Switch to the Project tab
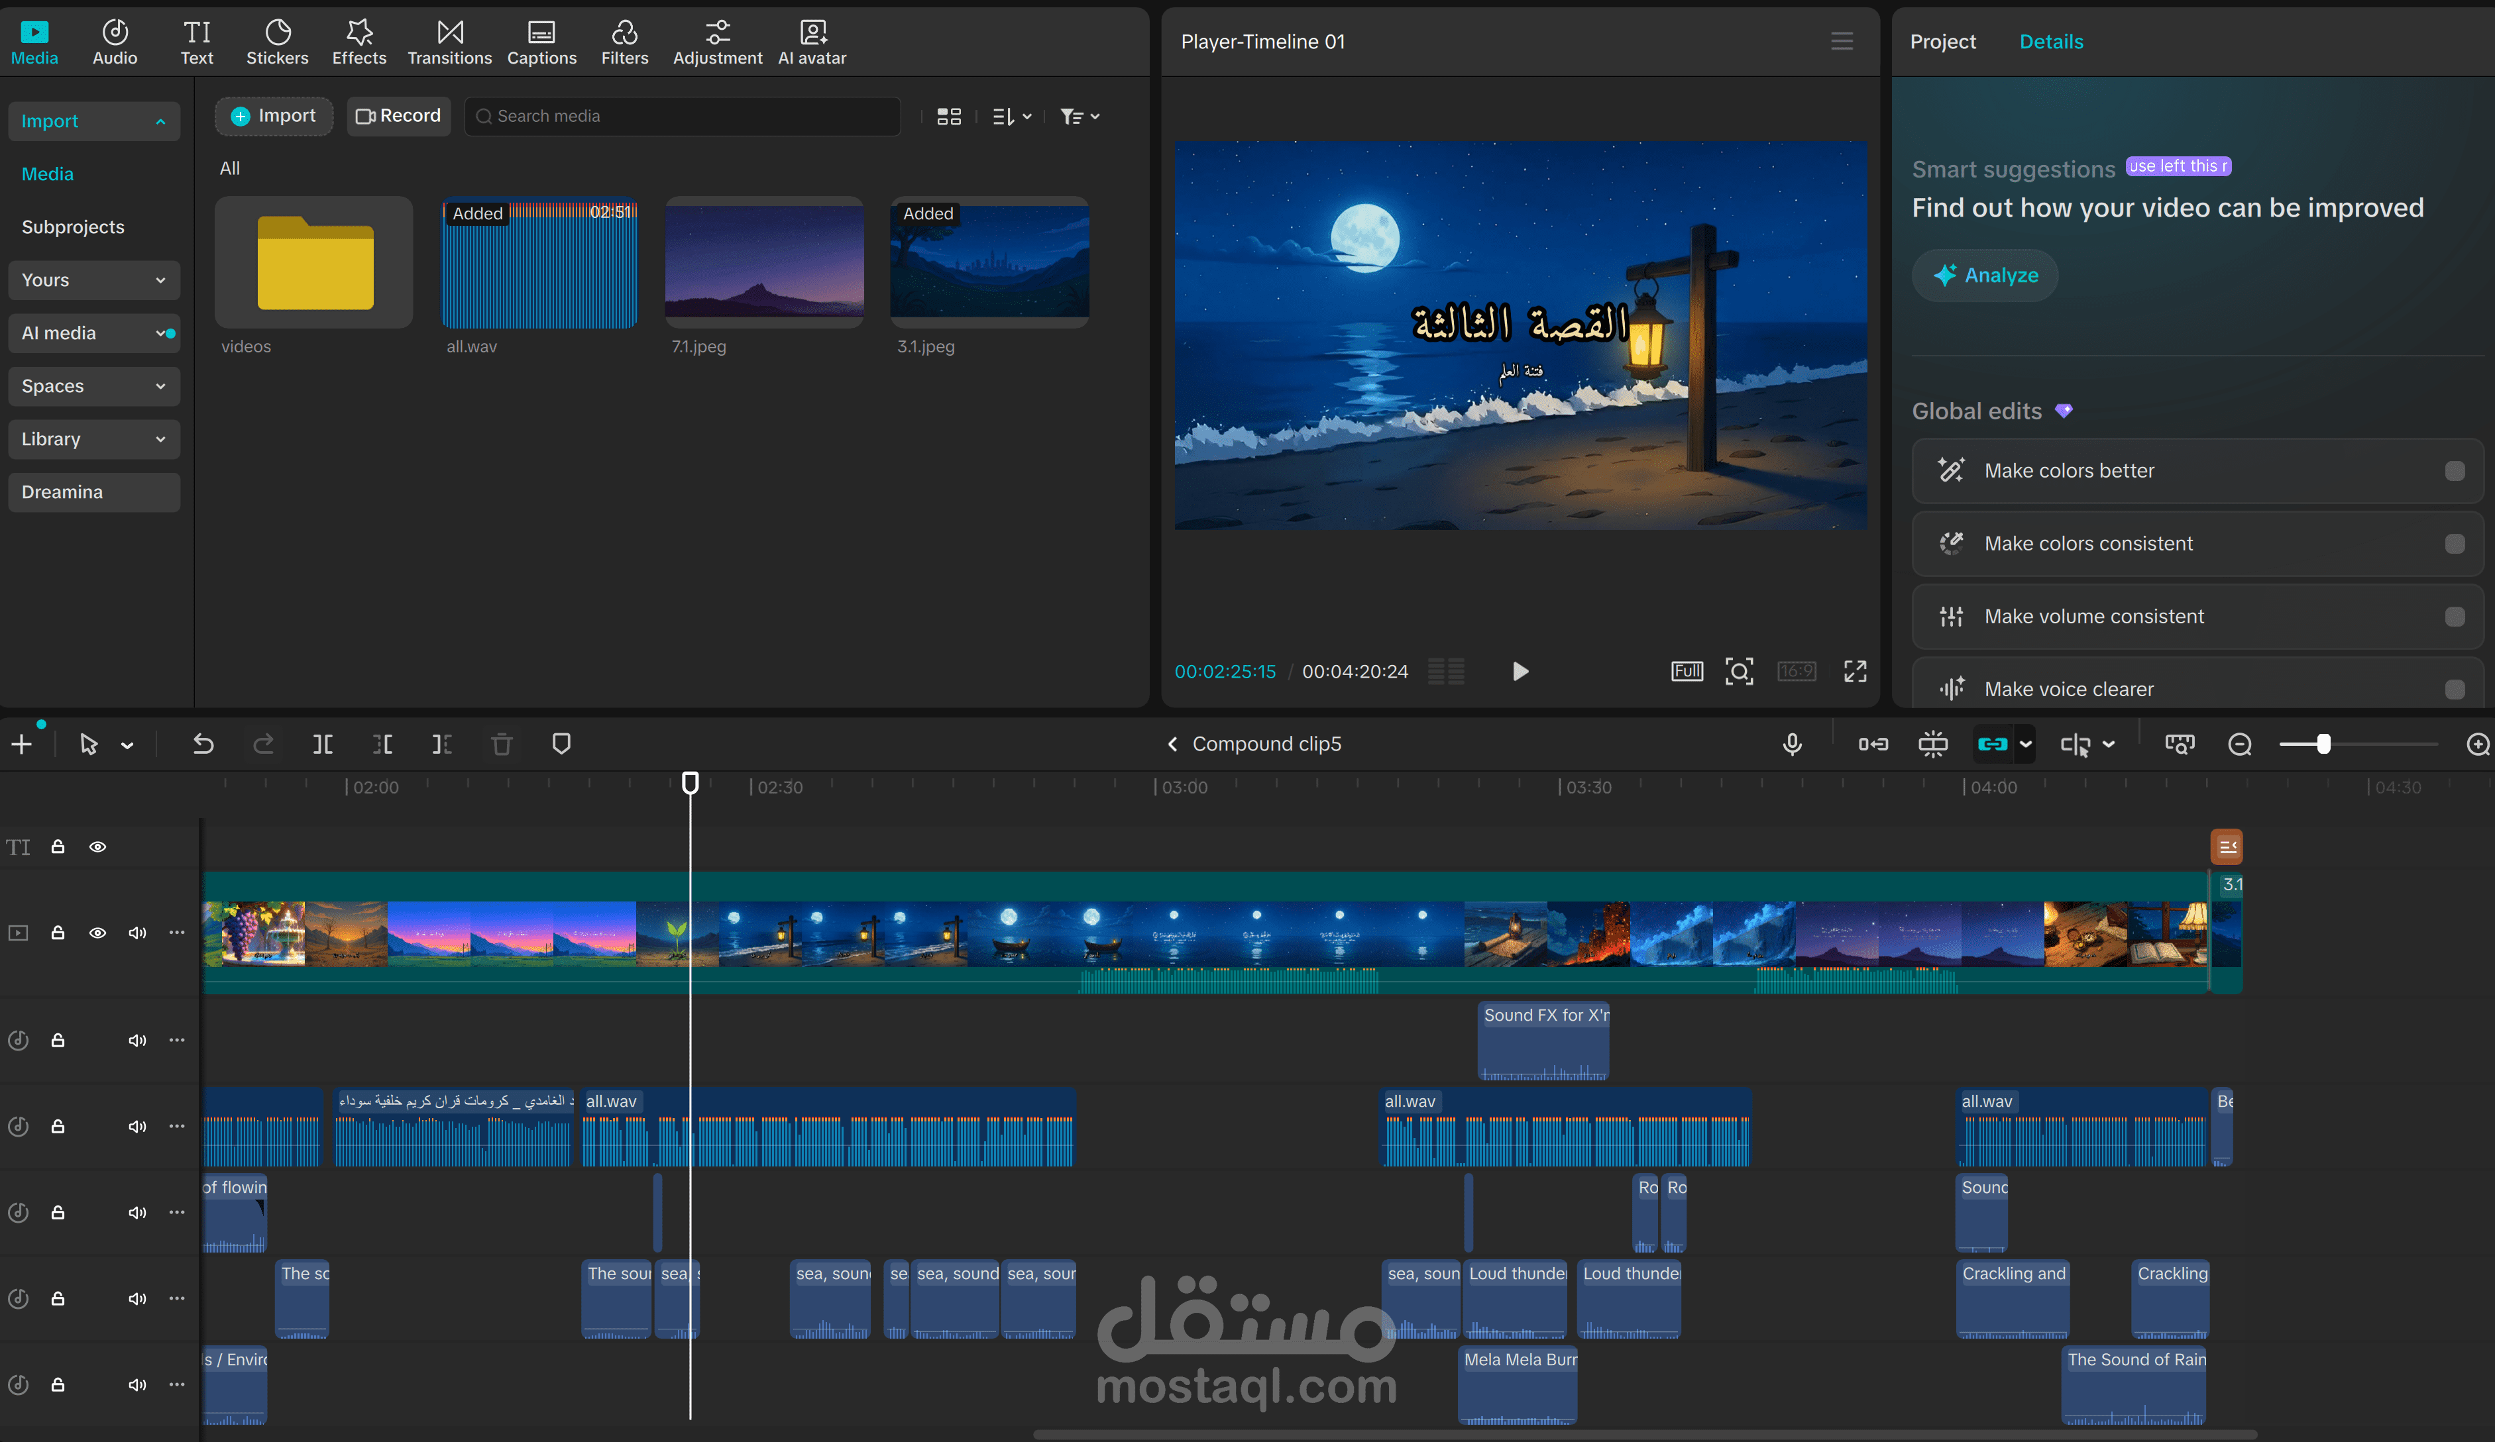This screenshot has height=1442, width=2495. pos(1942,42)
